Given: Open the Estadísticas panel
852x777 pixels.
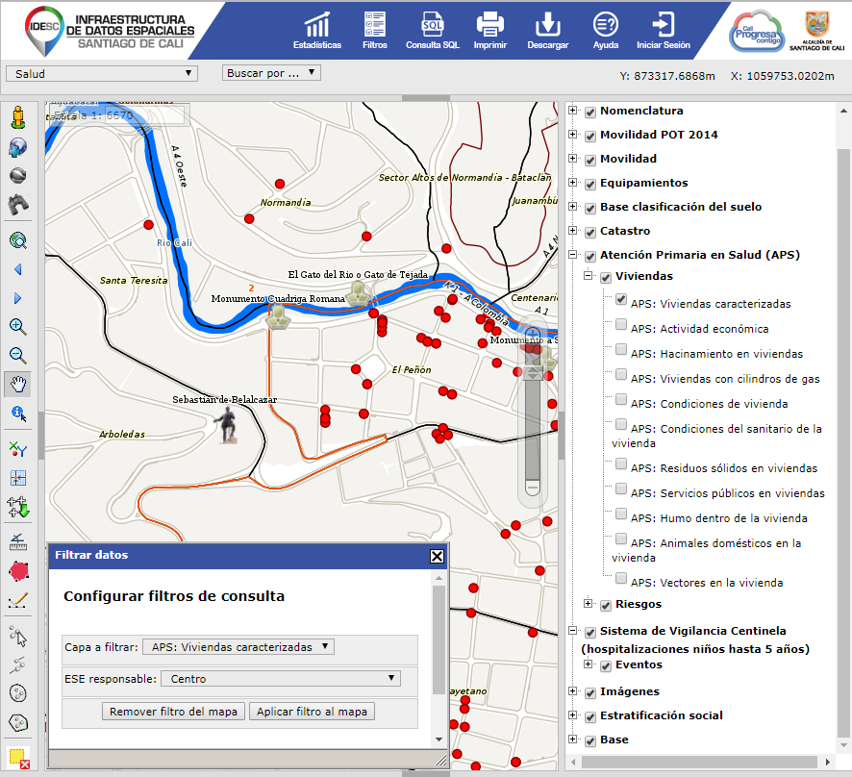Looking at the screenshot, I should coord(315,29).
